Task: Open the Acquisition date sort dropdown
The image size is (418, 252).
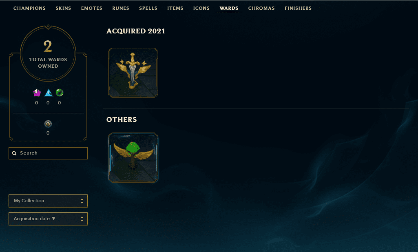Action: [x=48, y=219]
